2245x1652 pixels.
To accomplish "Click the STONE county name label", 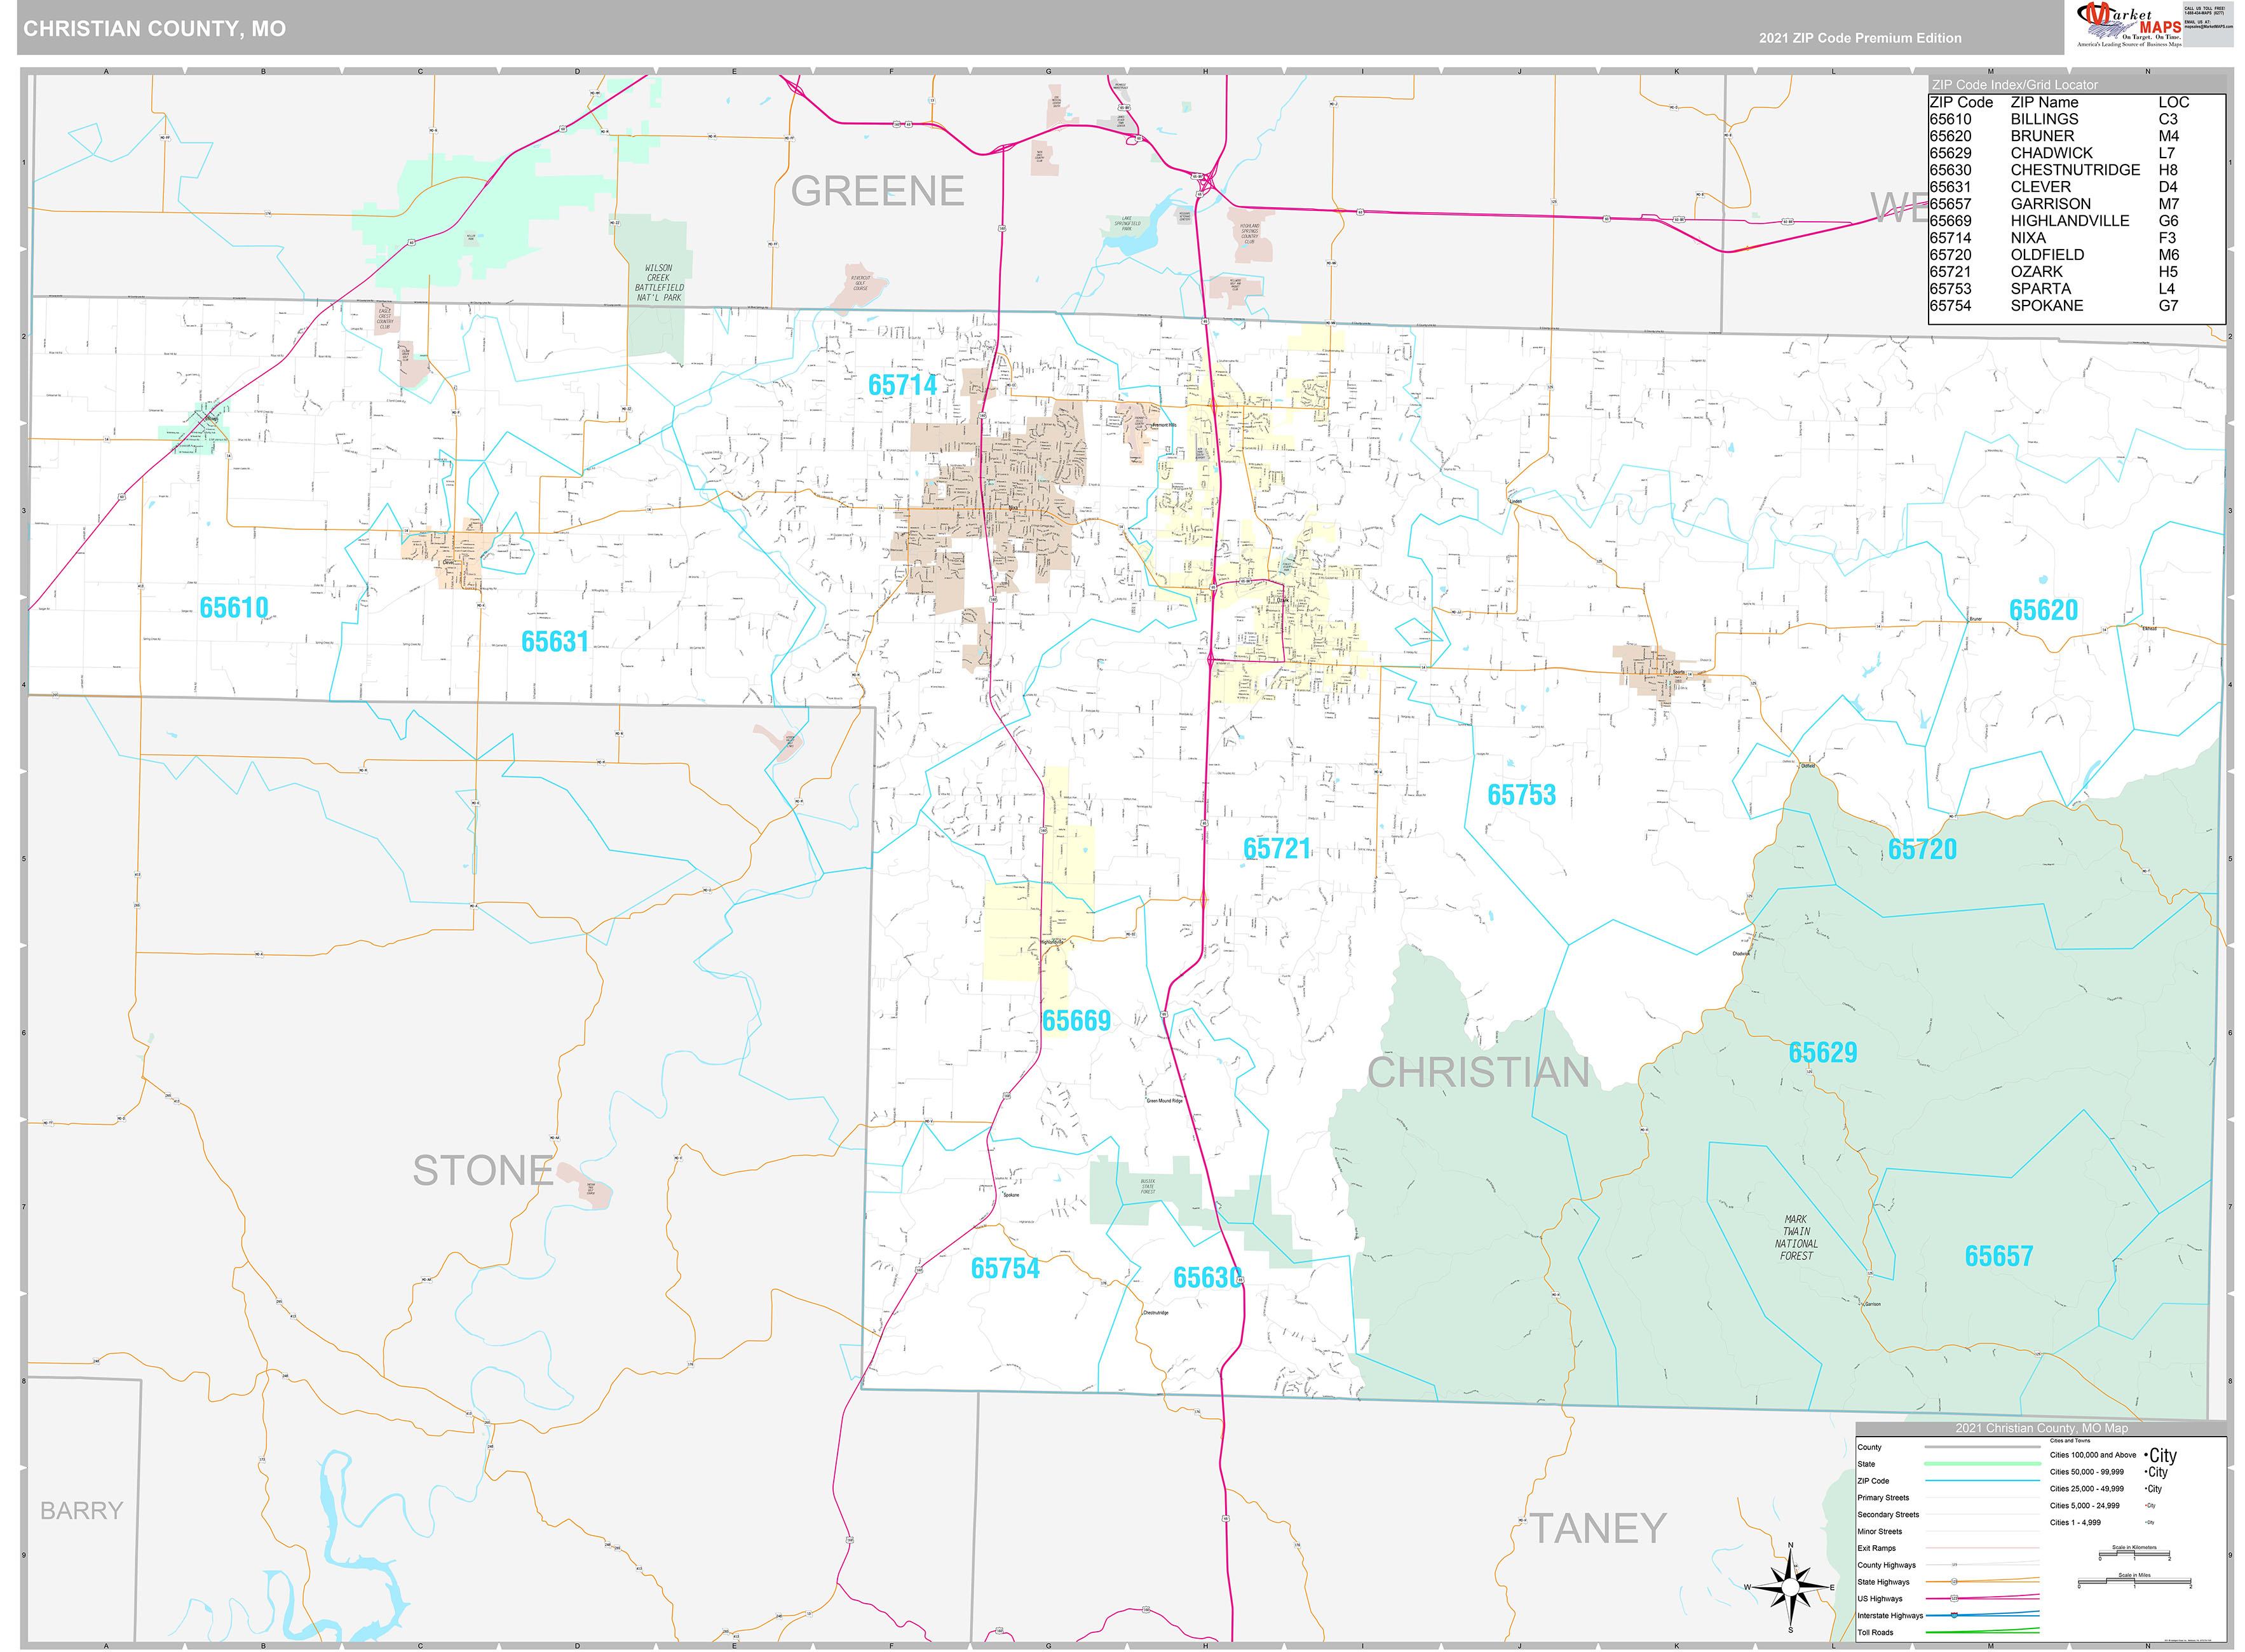I will [484, 1171].
